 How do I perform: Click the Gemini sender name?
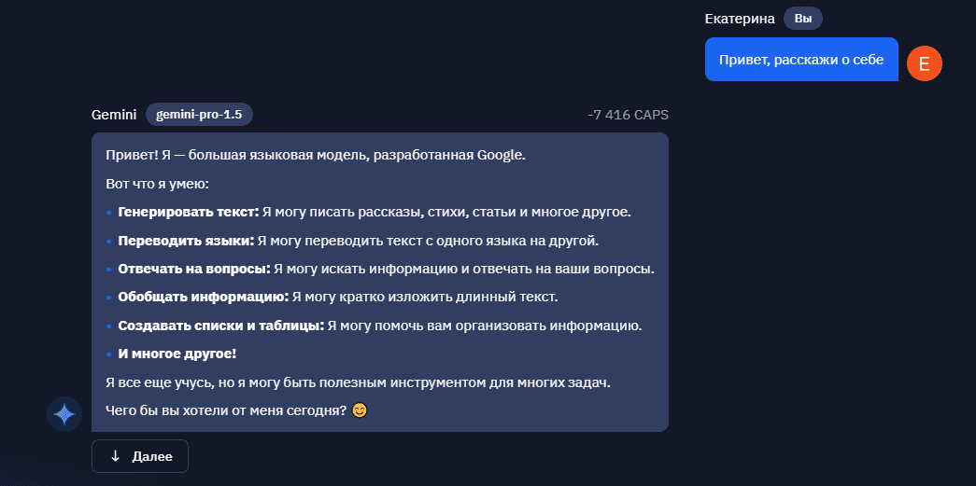(114, 115)
